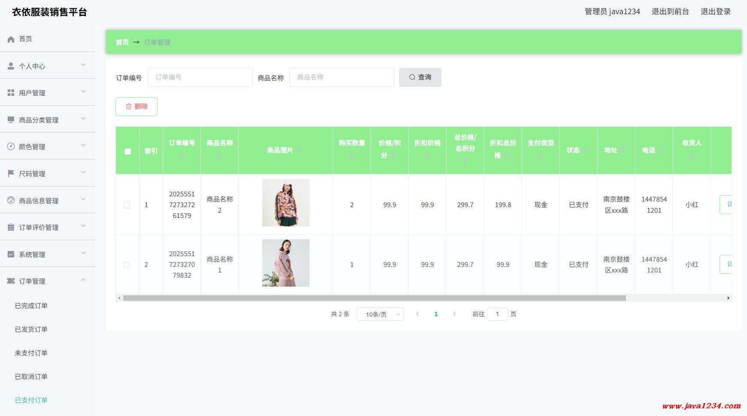Screen dimensions: 747x416
Task: Collapse the 订单管理 menu chevron
Action: [x=83, y=280]
